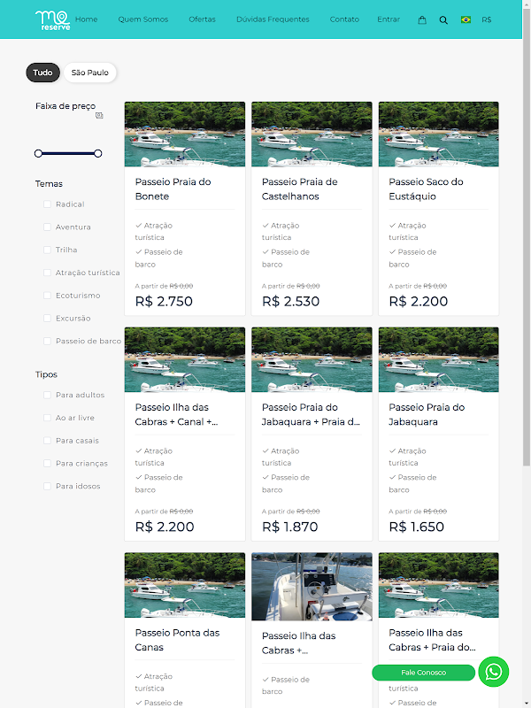
Task: Open the Quem Somos page
Action: click(x=143, y=19)
